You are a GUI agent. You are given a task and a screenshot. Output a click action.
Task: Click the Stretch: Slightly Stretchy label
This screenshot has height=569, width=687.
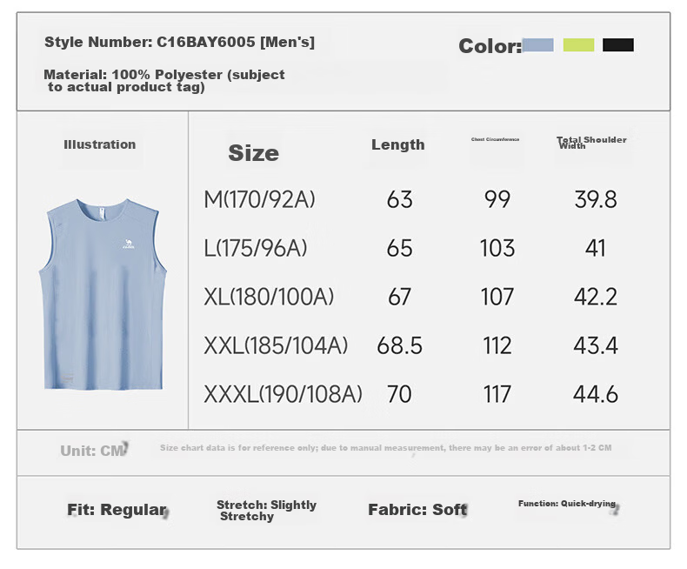coord(266,511)
